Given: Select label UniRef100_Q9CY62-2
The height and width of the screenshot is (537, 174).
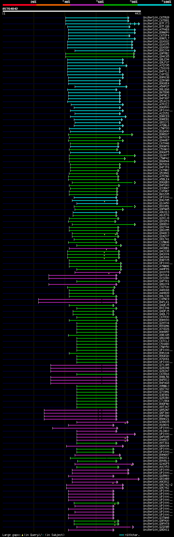Looking at the screenshot, I should pos(158,485).
